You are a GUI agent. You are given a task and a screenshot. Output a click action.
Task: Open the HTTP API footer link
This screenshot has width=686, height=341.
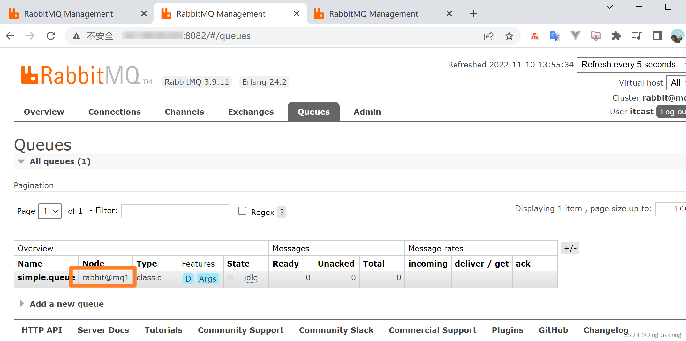[42, 330]
